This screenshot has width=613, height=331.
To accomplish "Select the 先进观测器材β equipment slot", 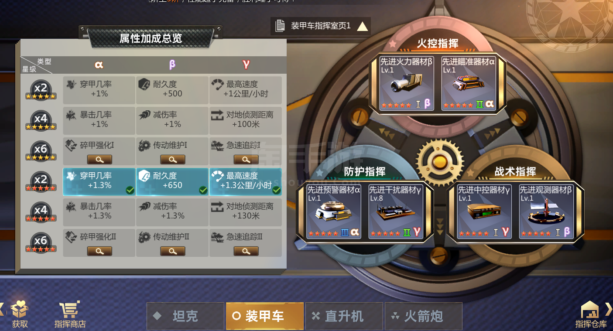I will tap(546, 212).
